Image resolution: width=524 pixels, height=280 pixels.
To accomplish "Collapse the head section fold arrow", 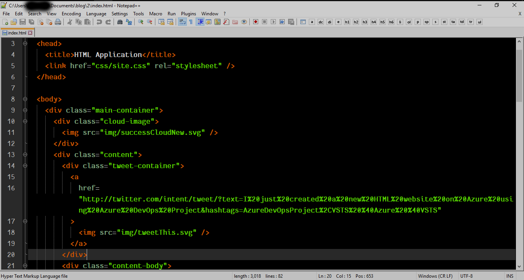I will pyautogui.click(x=25, y=43).
